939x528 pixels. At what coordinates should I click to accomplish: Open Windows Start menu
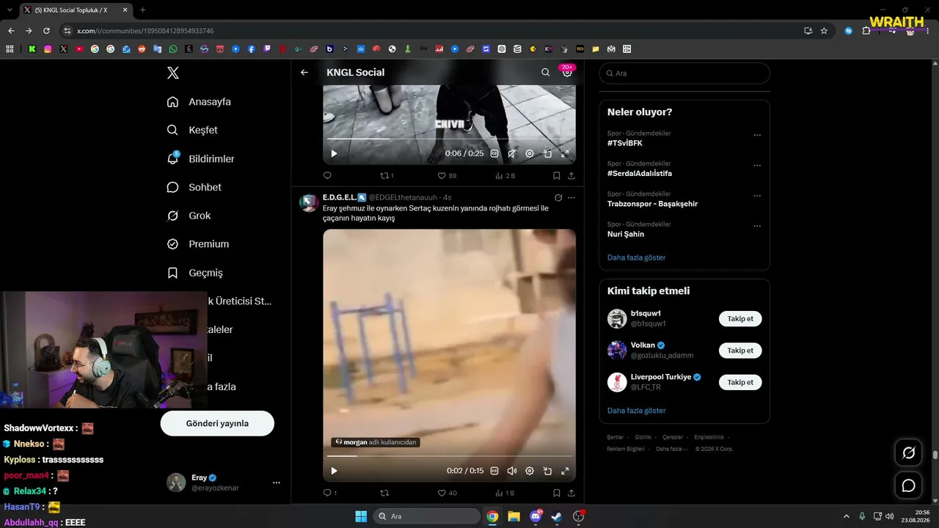[361, 516]
